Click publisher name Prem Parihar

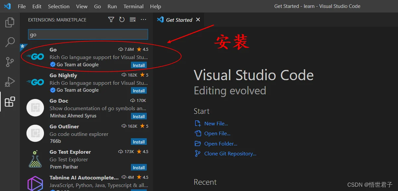coord(64,167)
